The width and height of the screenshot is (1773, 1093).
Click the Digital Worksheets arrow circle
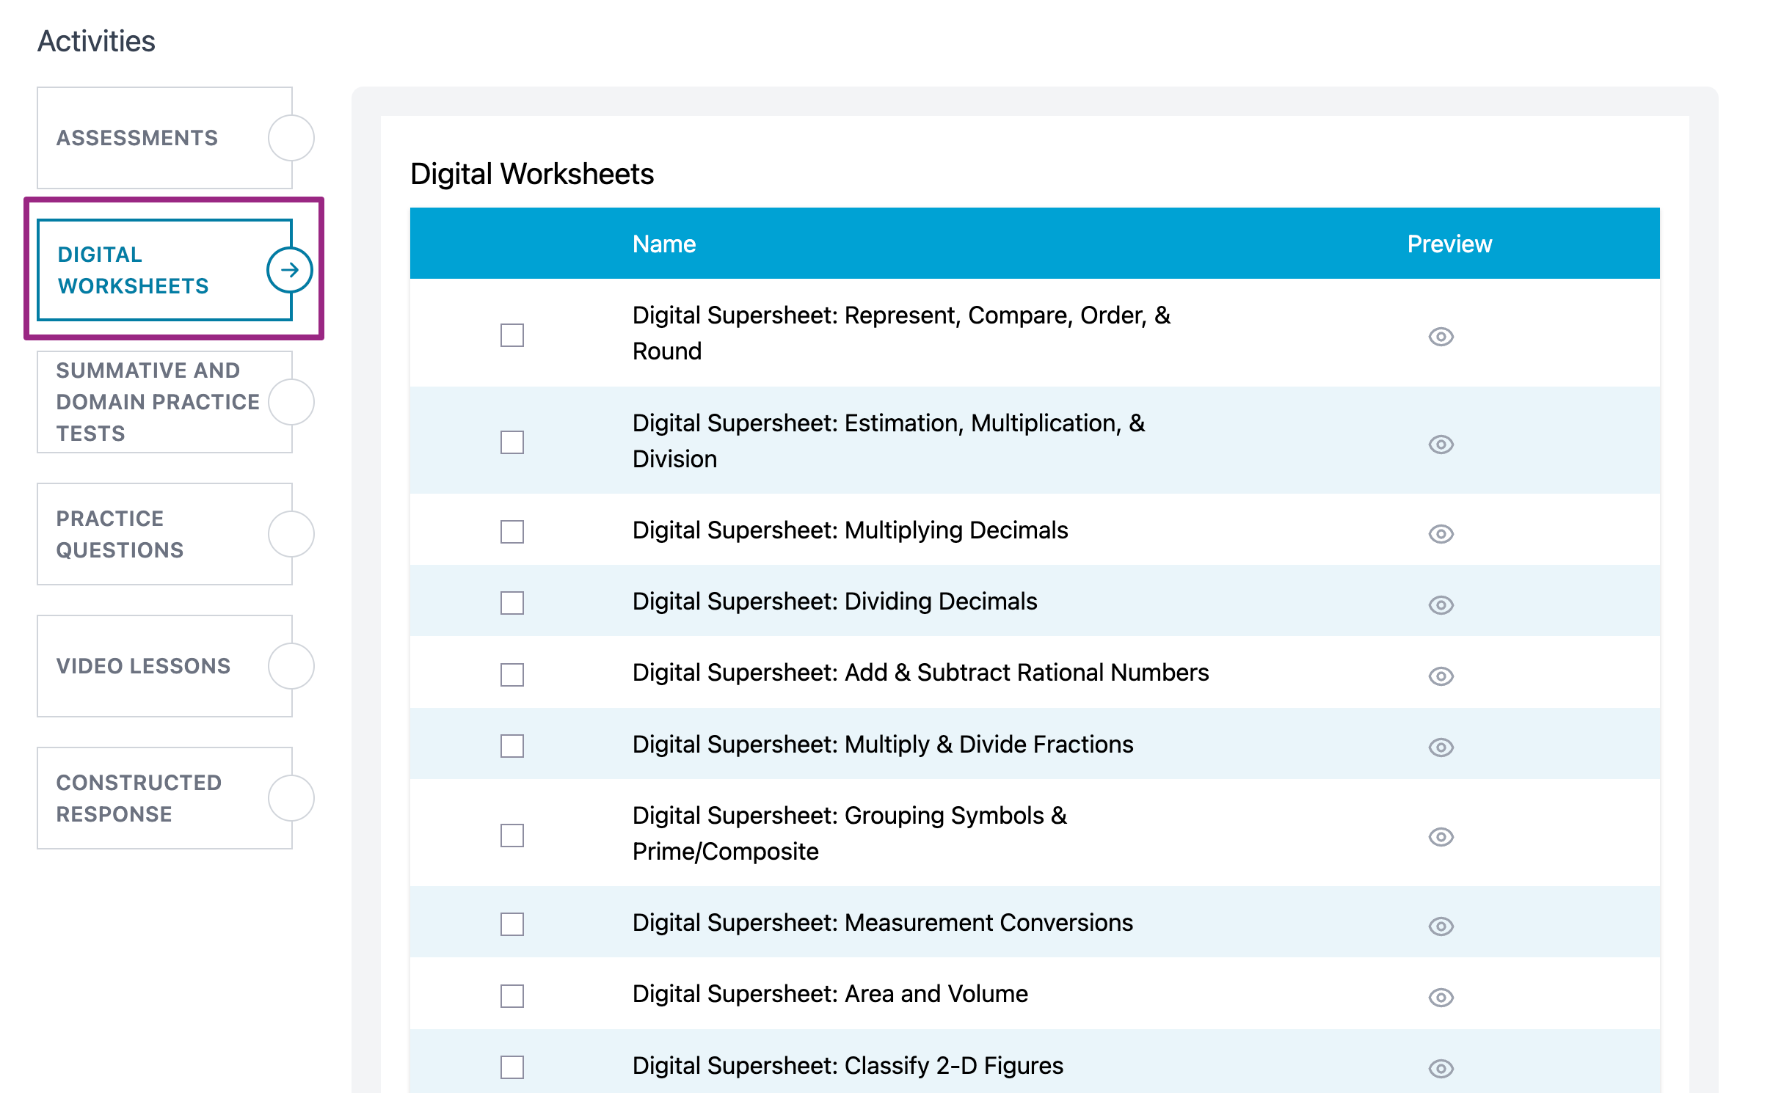290,270
